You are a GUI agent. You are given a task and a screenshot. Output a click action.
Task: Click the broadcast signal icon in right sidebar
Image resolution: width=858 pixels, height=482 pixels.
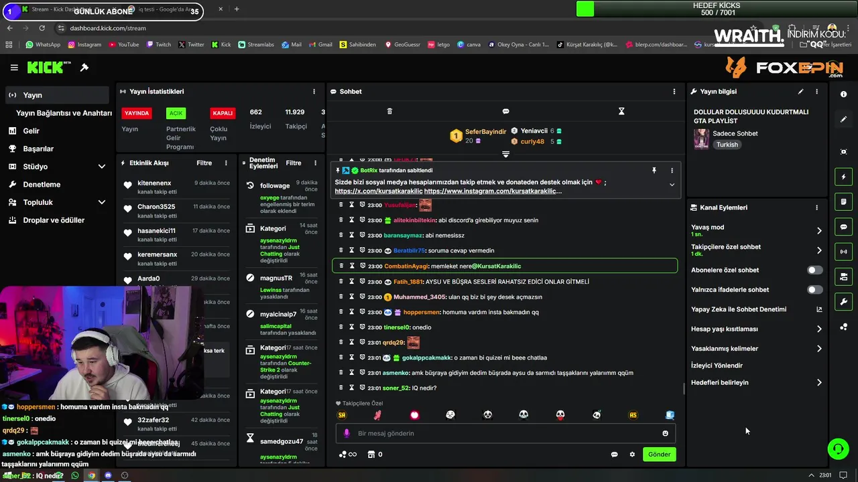coord(844,252)
